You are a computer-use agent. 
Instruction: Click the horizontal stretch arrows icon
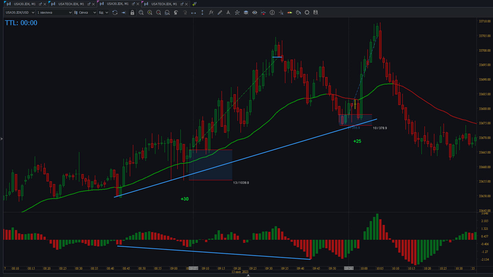[x=193, y=13]
